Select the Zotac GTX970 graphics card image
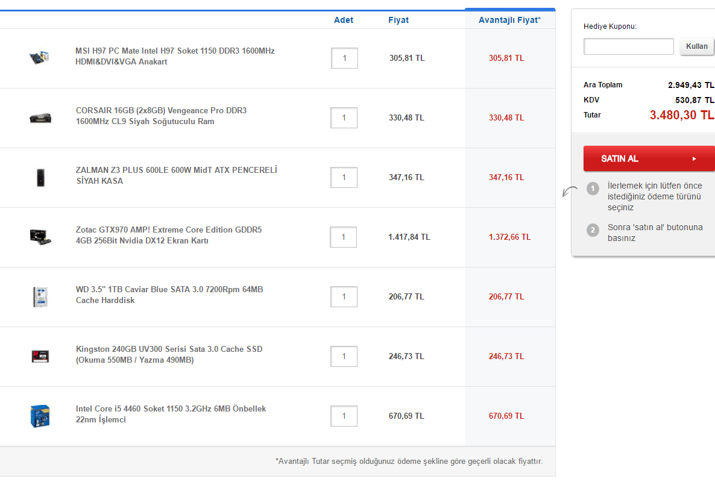 point(40,236)
